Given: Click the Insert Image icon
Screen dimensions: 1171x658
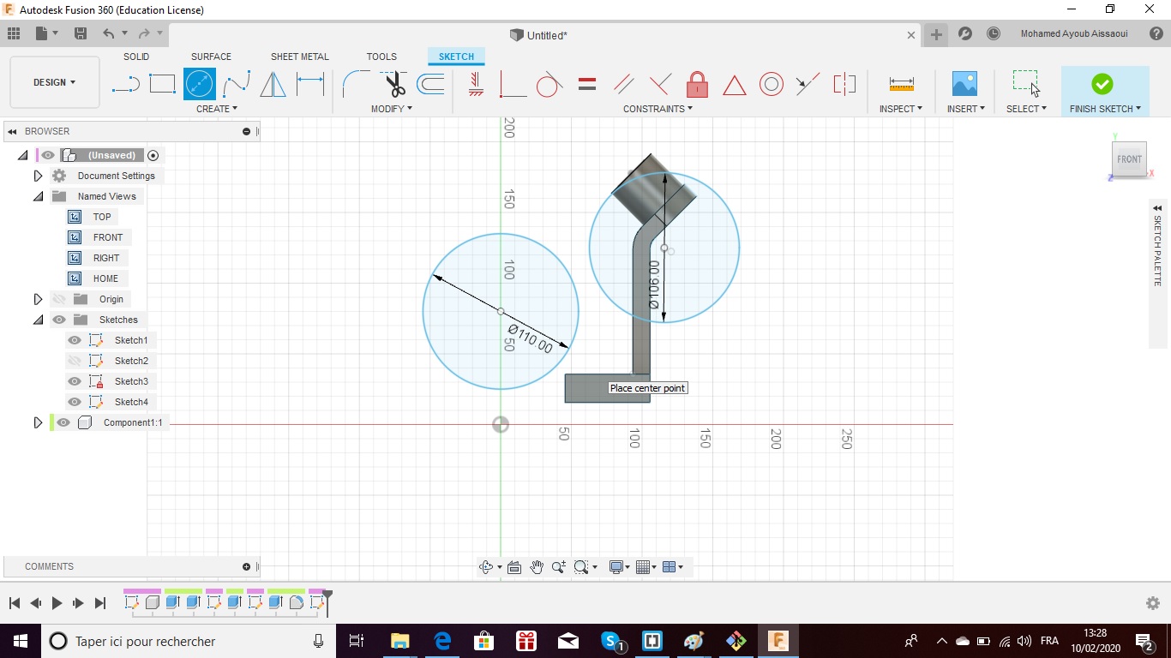Looking at the screenshot, I should click(x=964, y=84).
